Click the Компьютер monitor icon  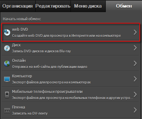pyautogui.click(x=7, y=79)
